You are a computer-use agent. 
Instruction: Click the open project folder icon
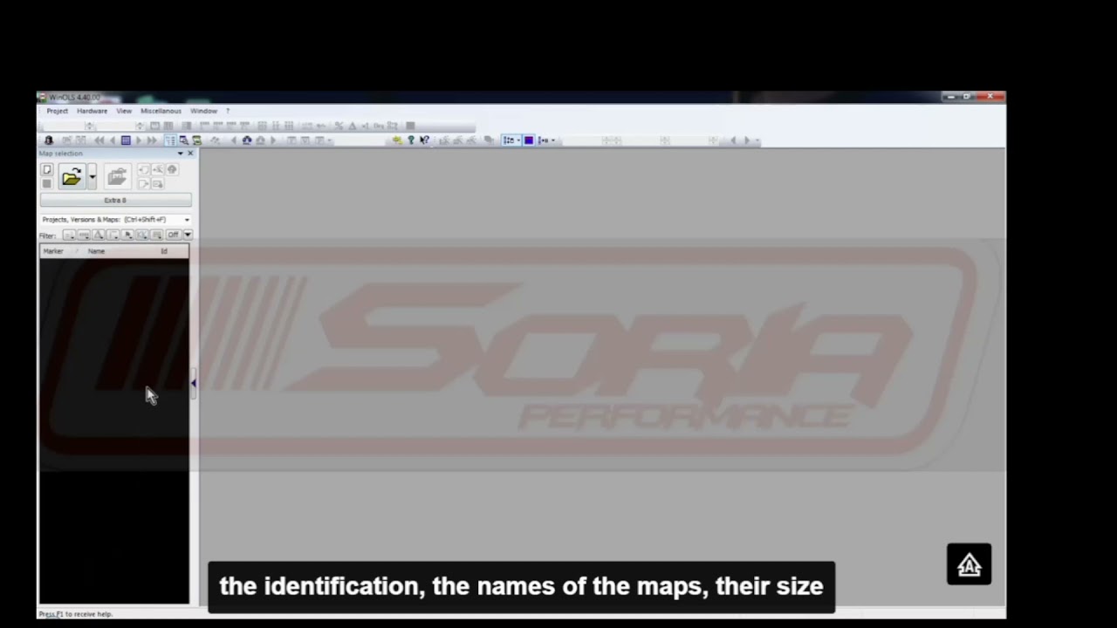click(x=72, y=177)
